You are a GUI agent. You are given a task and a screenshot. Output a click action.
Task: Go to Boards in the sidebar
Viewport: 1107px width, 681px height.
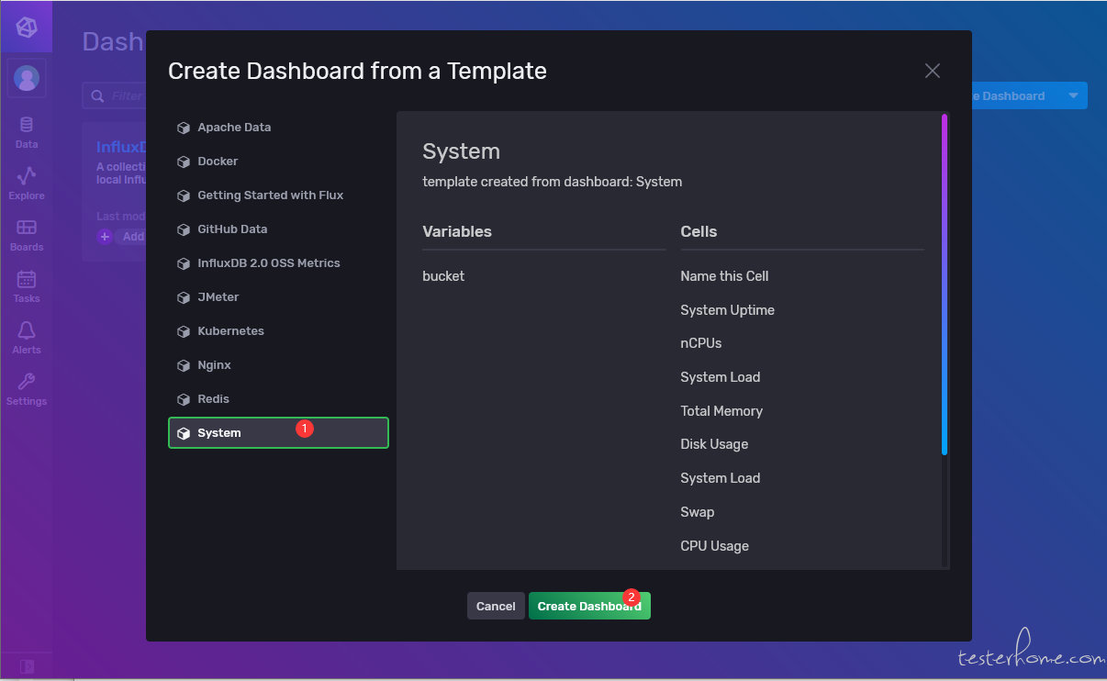[27, 235]
